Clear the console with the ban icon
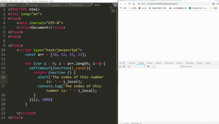The height and width of the screenshot is (124, 219). pos(124,67)
